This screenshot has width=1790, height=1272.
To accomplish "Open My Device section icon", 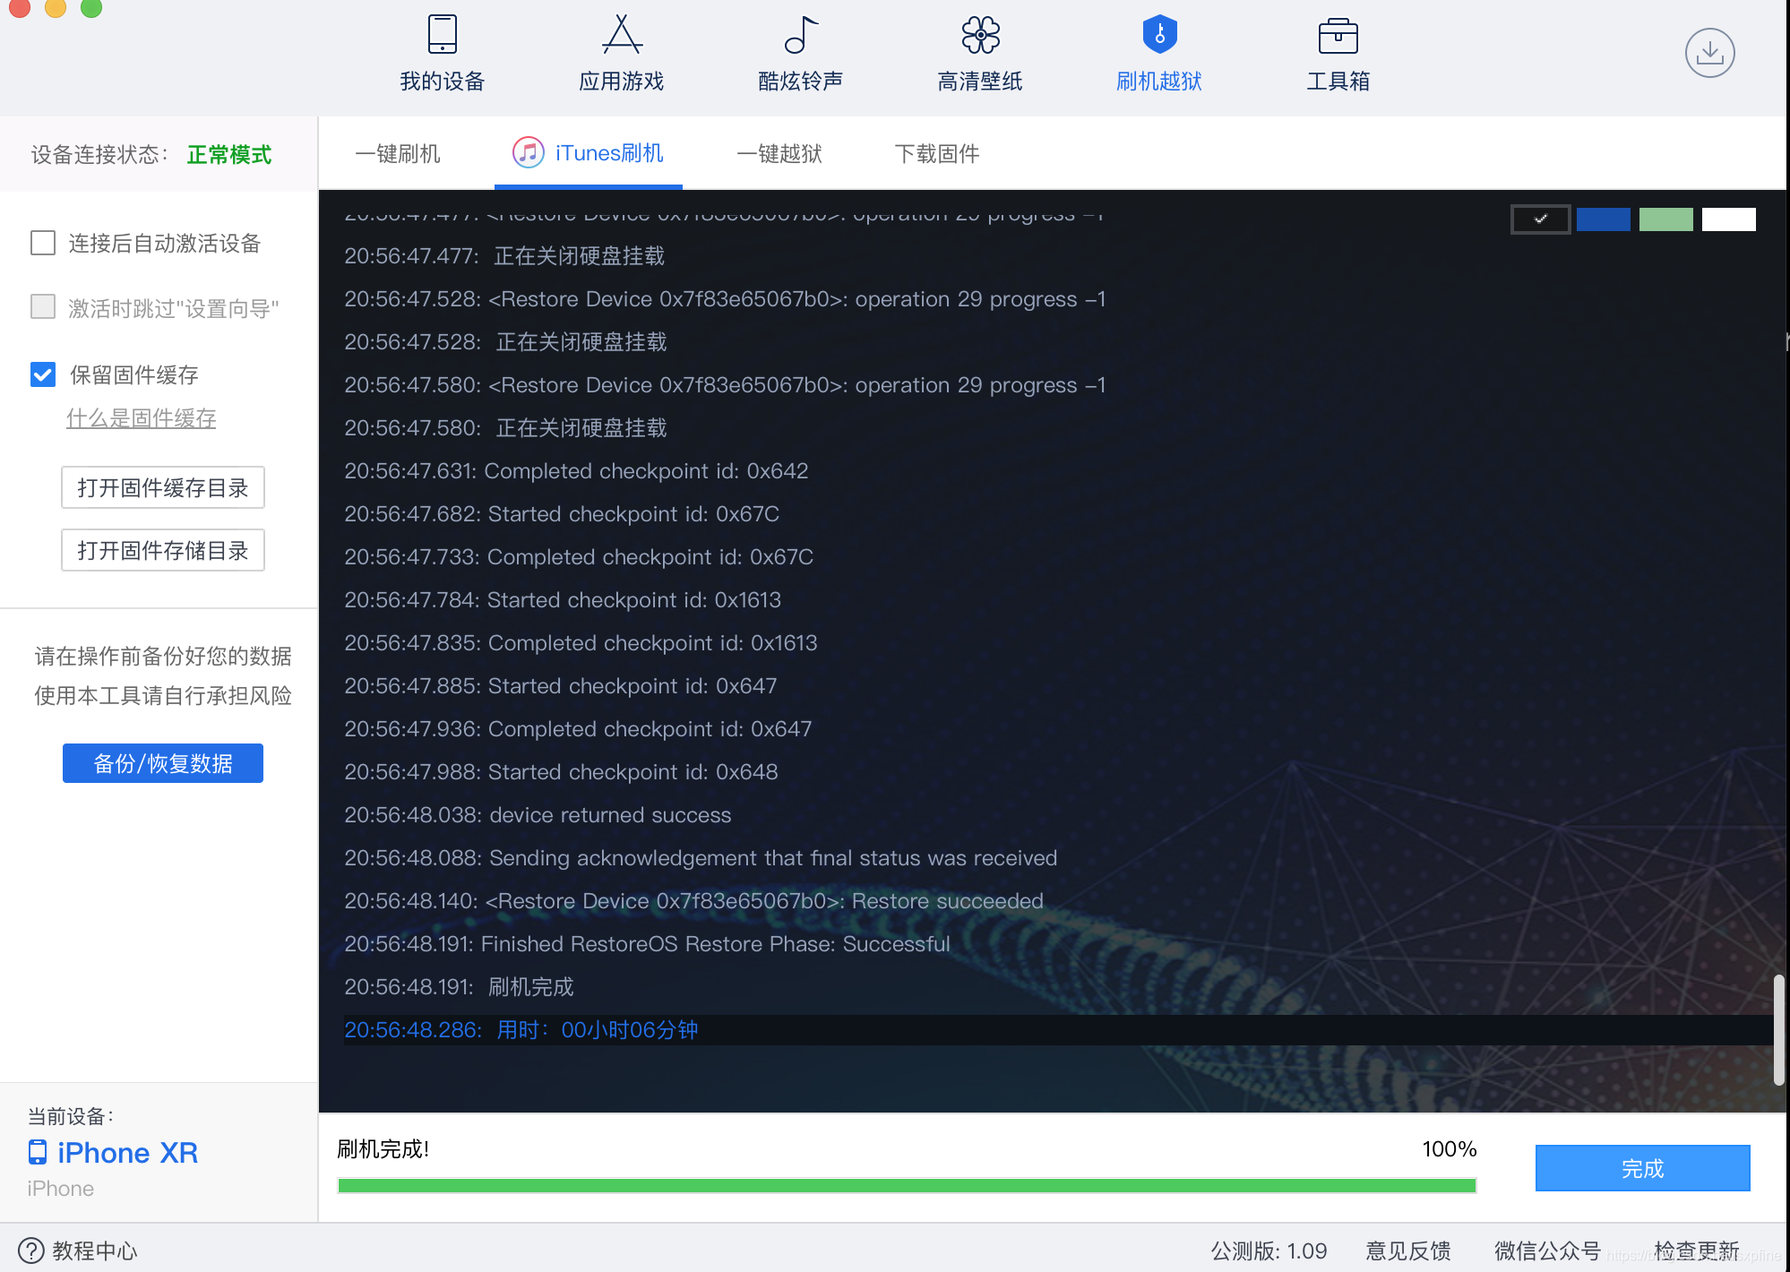I will click(x=442, y=36).
